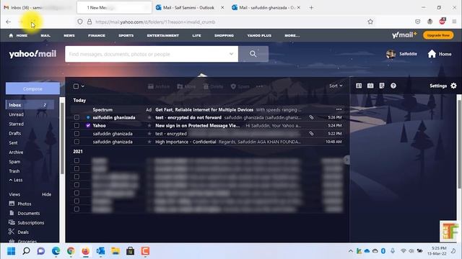Open the Contacts panel icon
Image resolution: width=462 pixels, height=259 pixels.
tap(359, 86)
